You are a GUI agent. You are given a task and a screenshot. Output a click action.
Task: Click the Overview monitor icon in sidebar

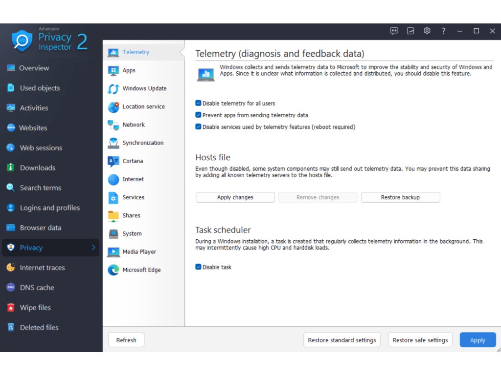(x=11, y=68)
